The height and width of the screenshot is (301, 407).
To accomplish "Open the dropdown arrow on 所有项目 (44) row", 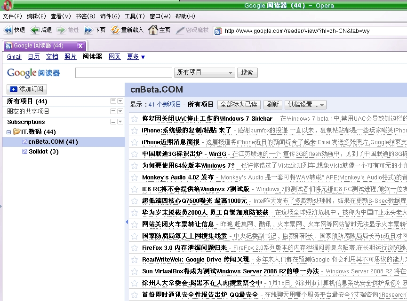I will click(x=120, y=101).
